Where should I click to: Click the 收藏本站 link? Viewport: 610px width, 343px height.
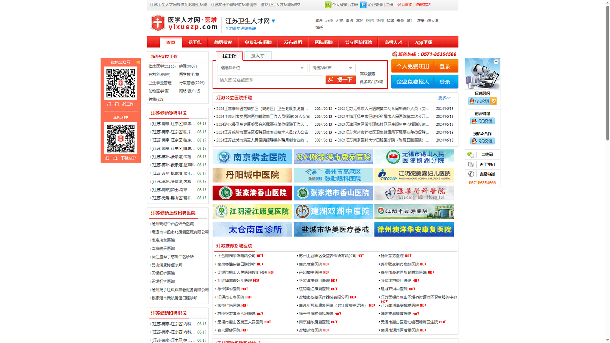coord(423,5)
